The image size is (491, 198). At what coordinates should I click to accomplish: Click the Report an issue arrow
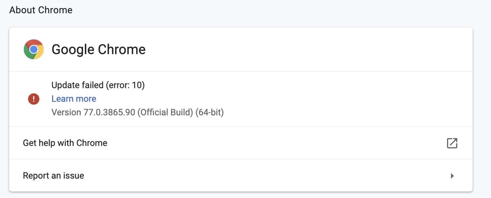point(452,176)
